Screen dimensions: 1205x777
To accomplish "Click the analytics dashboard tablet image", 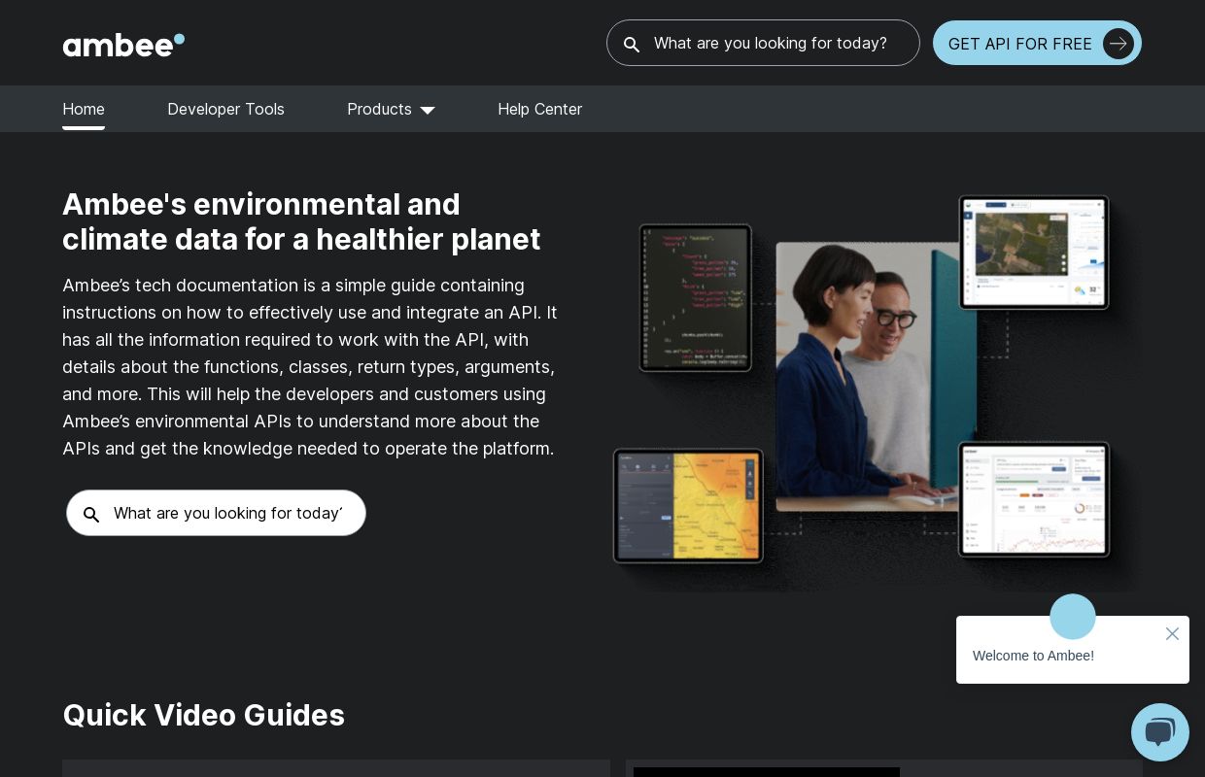I will click(x=1034, y=499).
